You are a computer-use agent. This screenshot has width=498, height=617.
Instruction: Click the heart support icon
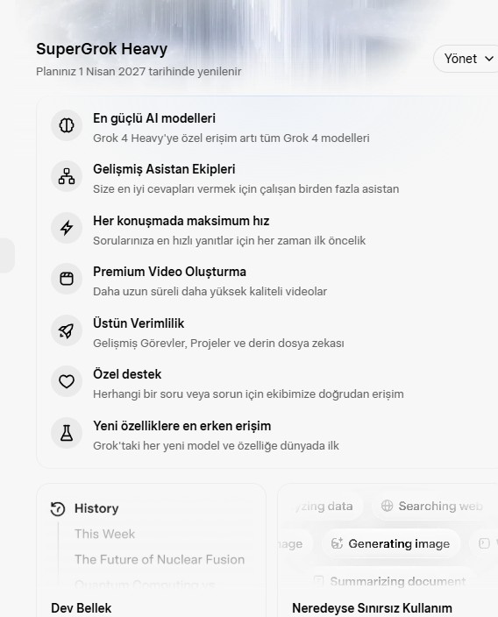(67, 381)
